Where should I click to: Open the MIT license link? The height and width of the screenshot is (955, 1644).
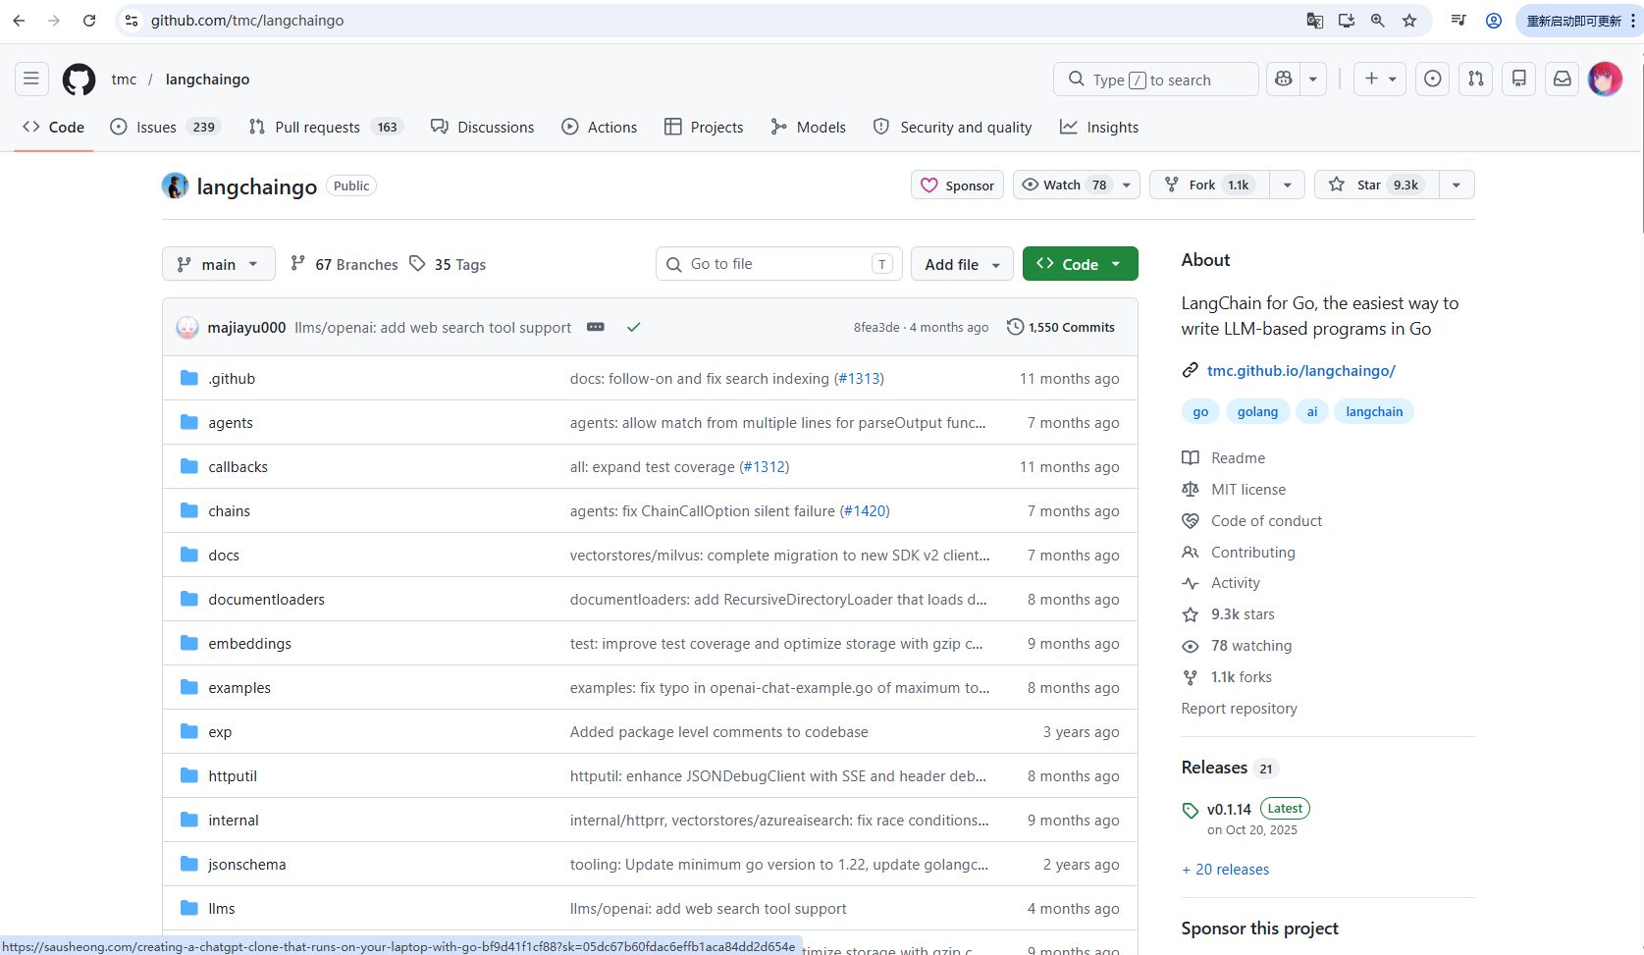(1247, 490)
